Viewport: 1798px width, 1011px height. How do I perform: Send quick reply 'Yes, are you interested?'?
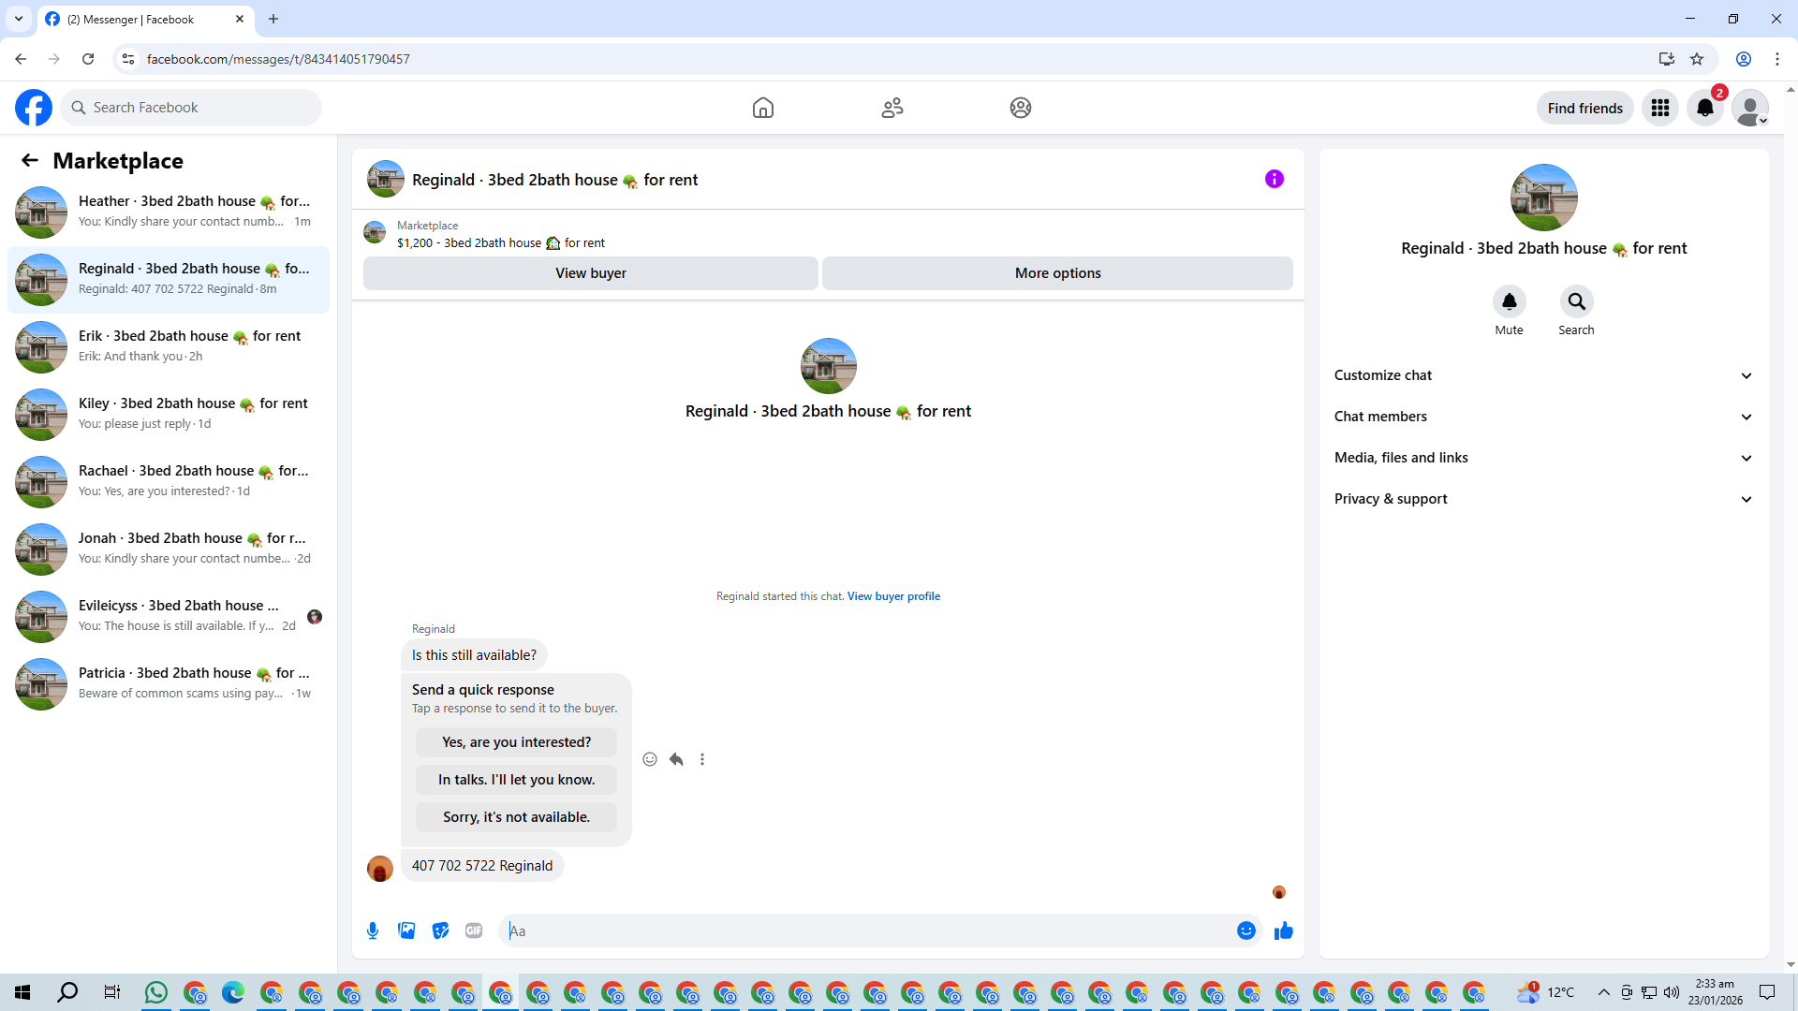[517, 742]
